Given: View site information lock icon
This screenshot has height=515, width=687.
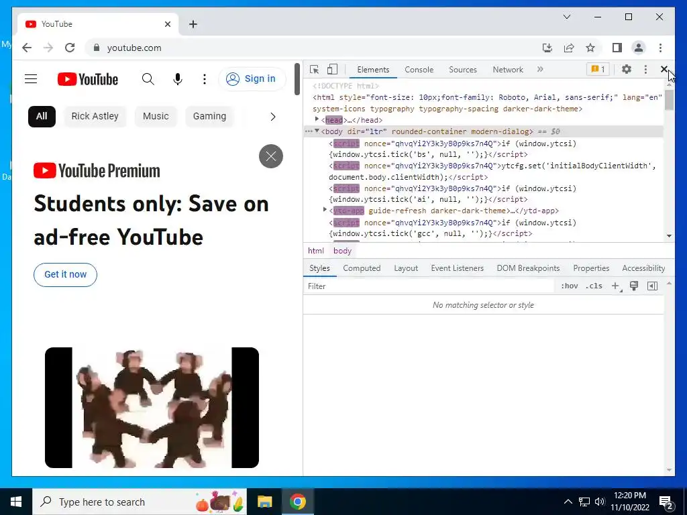Looking at the screenshot, I should [97, 48].
